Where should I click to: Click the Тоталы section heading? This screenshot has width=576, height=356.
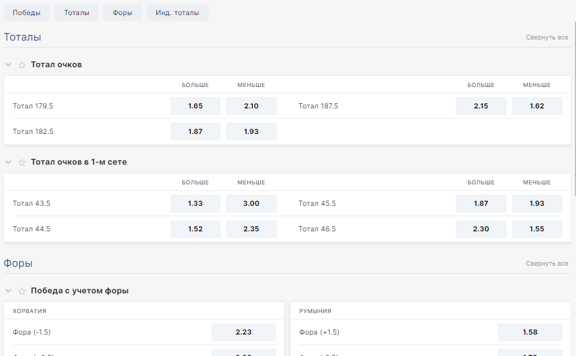23,37
